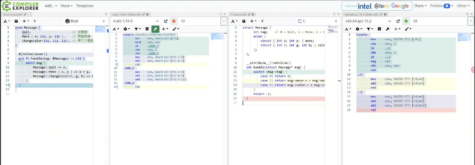
Task: Open font size menu in rustc output pane
Action: point(116,29)
